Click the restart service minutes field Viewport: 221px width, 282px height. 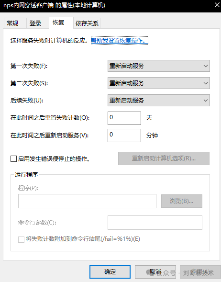[124, 135]
